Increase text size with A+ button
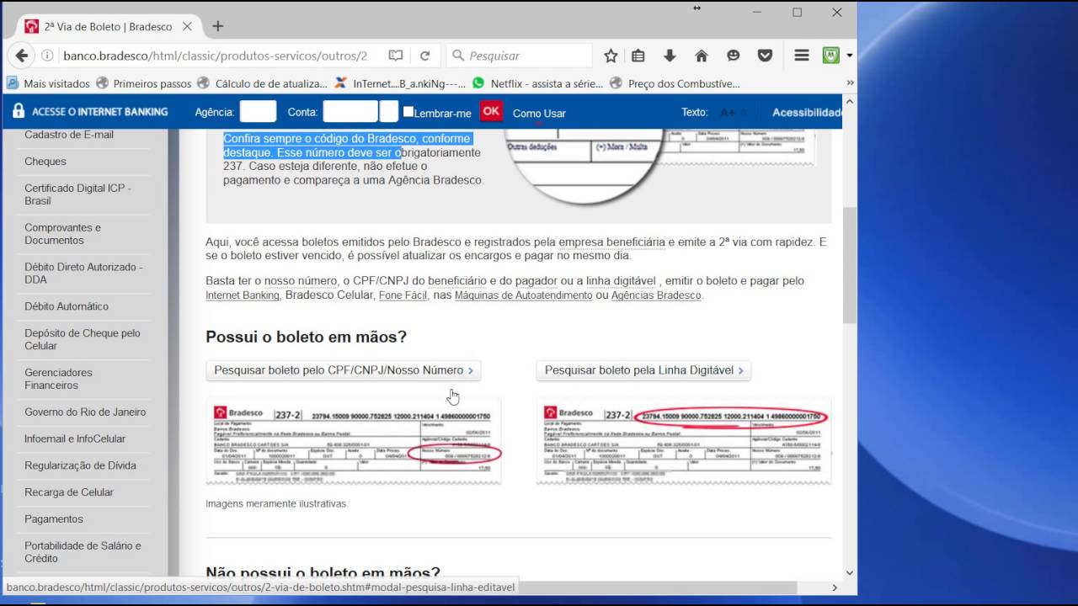Viewport: 1078px width, 606px height. (x=728, y=112)
